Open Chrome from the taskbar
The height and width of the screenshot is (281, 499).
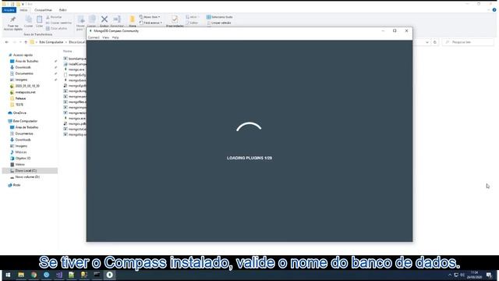tap(34, 275)
